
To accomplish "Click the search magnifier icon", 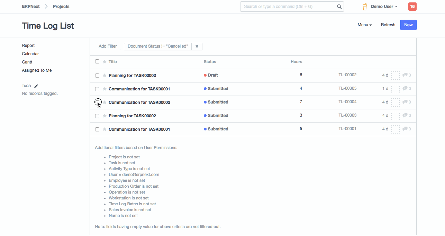I will point(339,7).
